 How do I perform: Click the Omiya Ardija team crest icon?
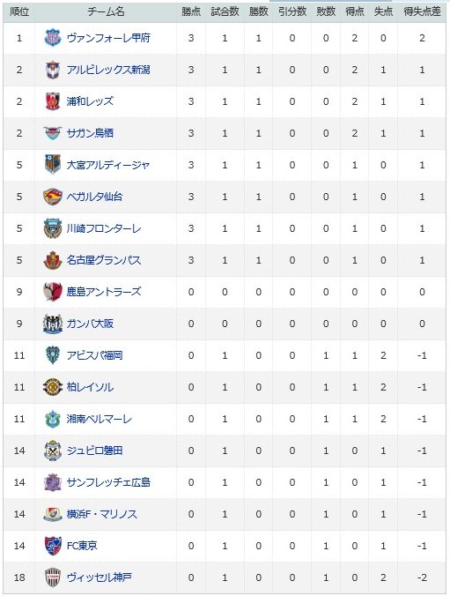coord(53,165)
